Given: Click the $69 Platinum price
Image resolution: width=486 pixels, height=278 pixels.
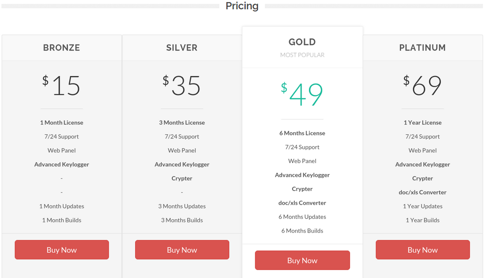Looking at the screenshot, I should pyautogui.click(x=423, y=85).
